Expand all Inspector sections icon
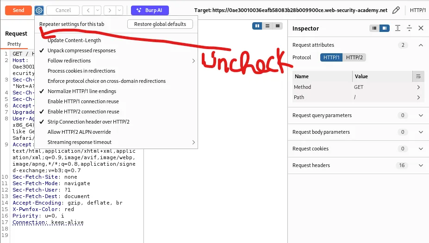 pyautogui.click(x=398, y=28)
